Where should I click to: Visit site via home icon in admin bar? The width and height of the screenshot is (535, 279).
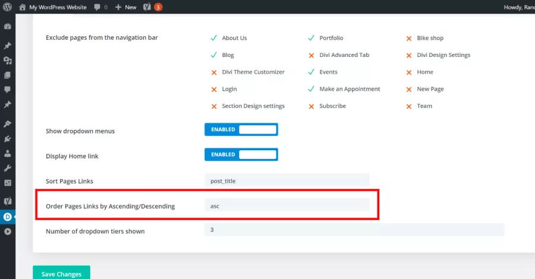[x=22, y=7]
